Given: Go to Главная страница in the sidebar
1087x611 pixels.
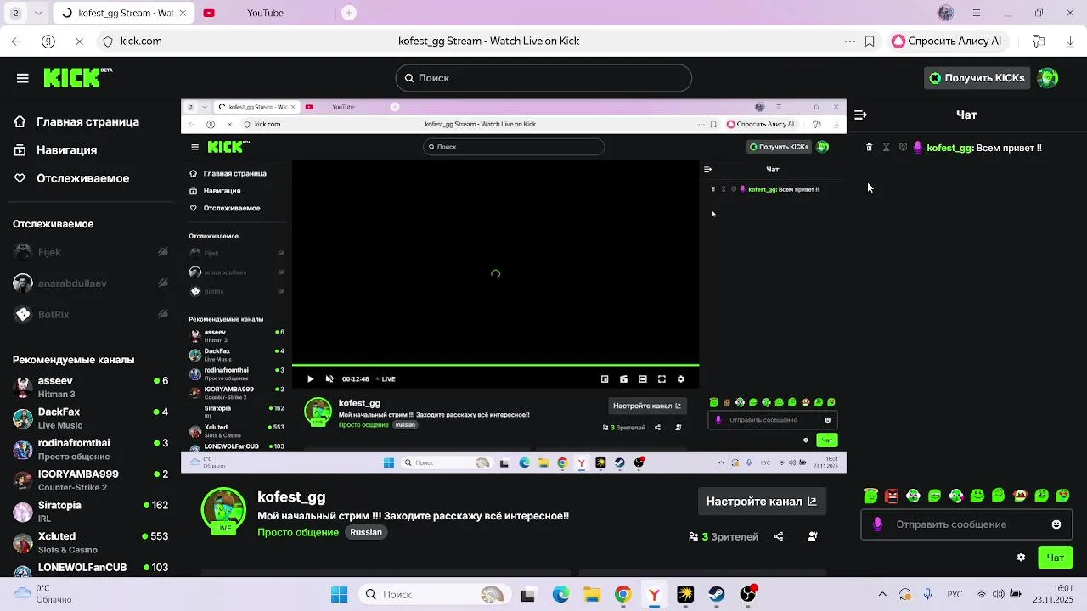Looking at the screenshot, I should [x=78, y=121].
